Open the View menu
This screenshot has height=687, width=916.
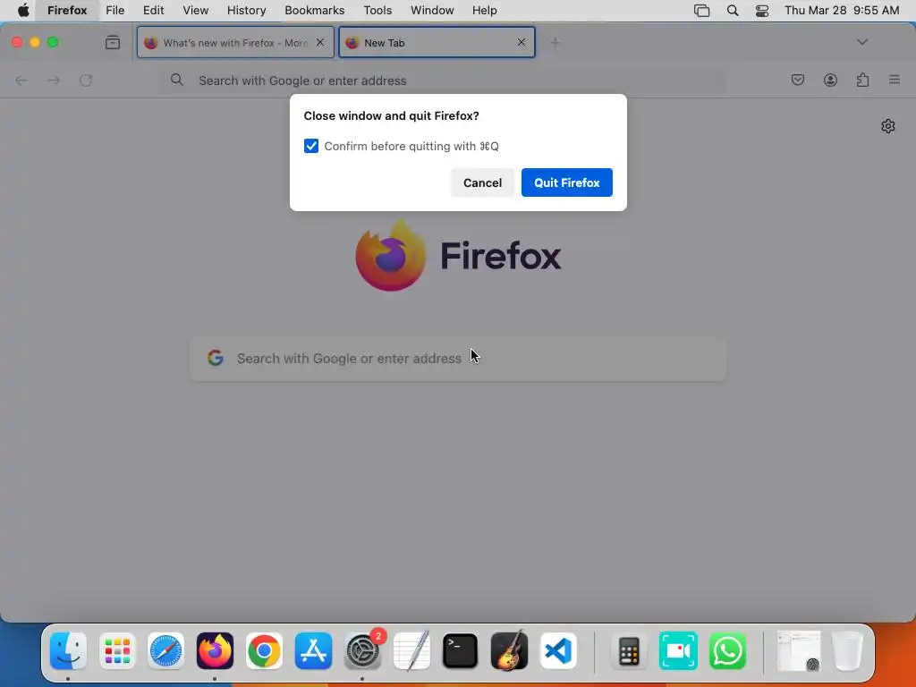[196, 11]
